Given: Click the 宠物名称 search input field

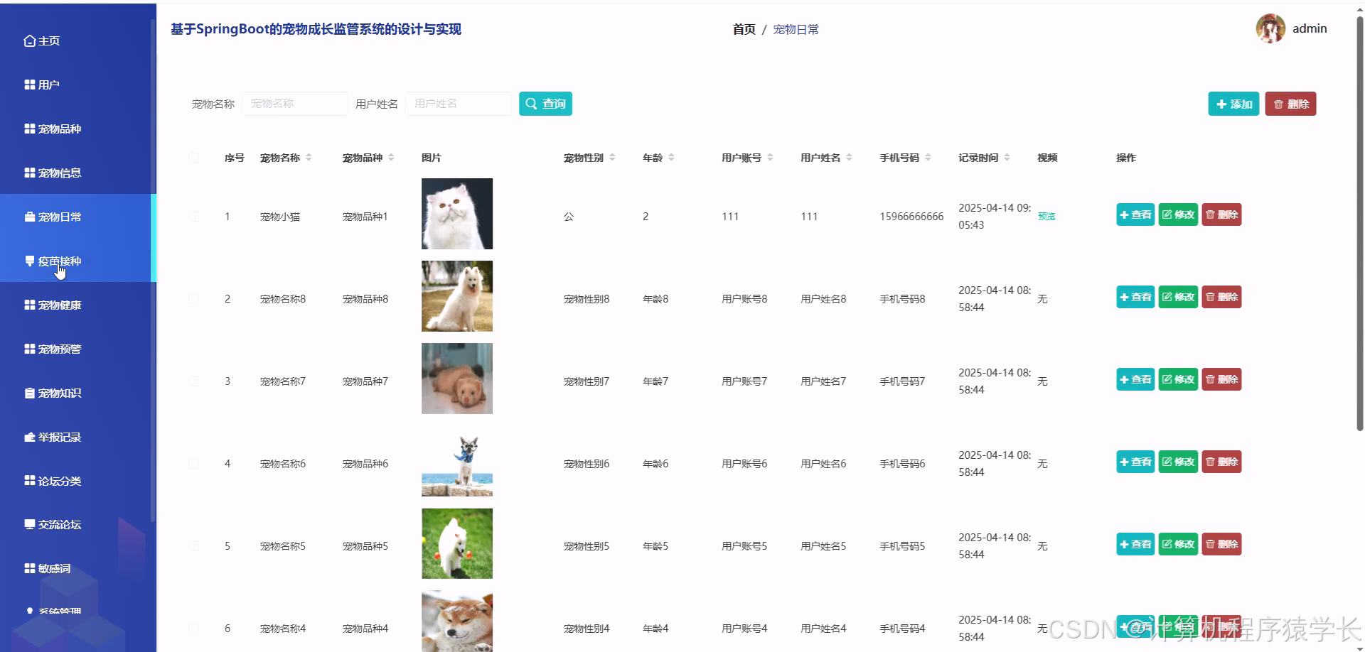Looking at the screenshot, I should [295, 104].
